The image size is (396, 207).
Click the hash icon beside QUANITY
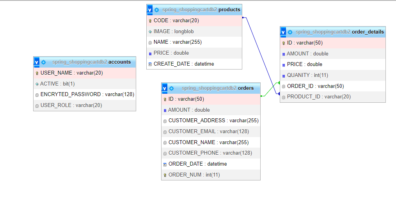click(283, 75)
